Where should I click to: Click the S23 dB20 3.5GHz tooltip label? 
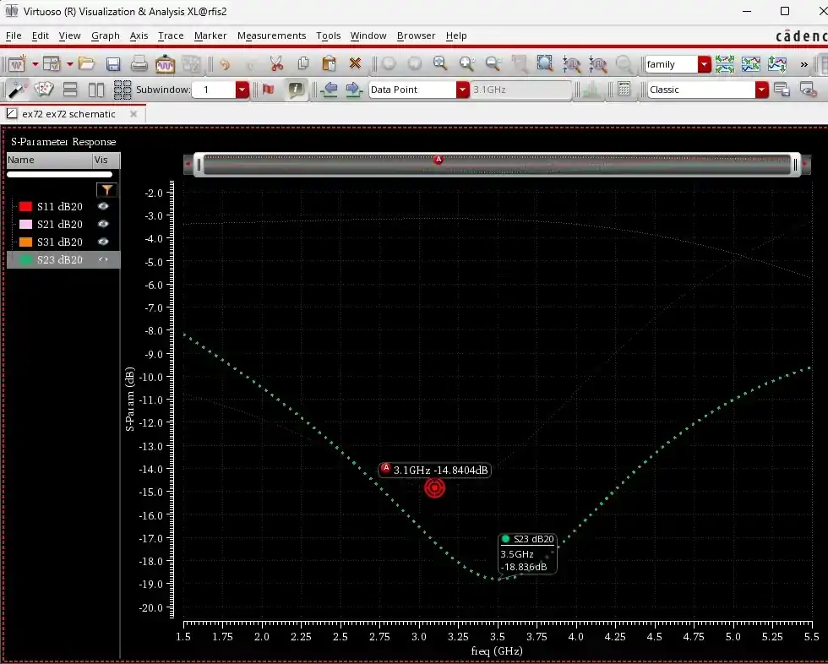527,553
